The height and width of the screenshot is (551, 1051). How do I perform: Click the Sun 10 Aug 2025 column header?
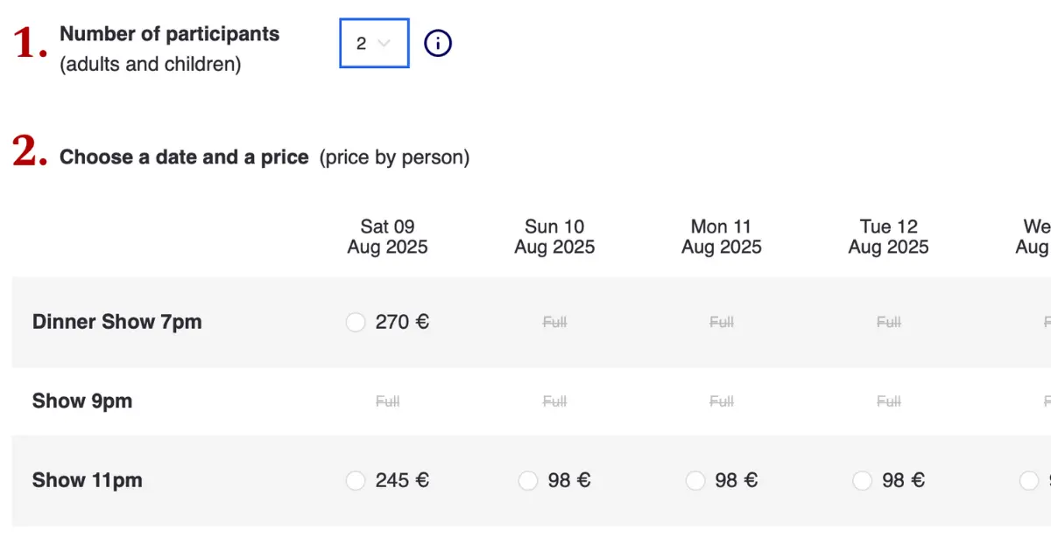[x=554, y=237]
